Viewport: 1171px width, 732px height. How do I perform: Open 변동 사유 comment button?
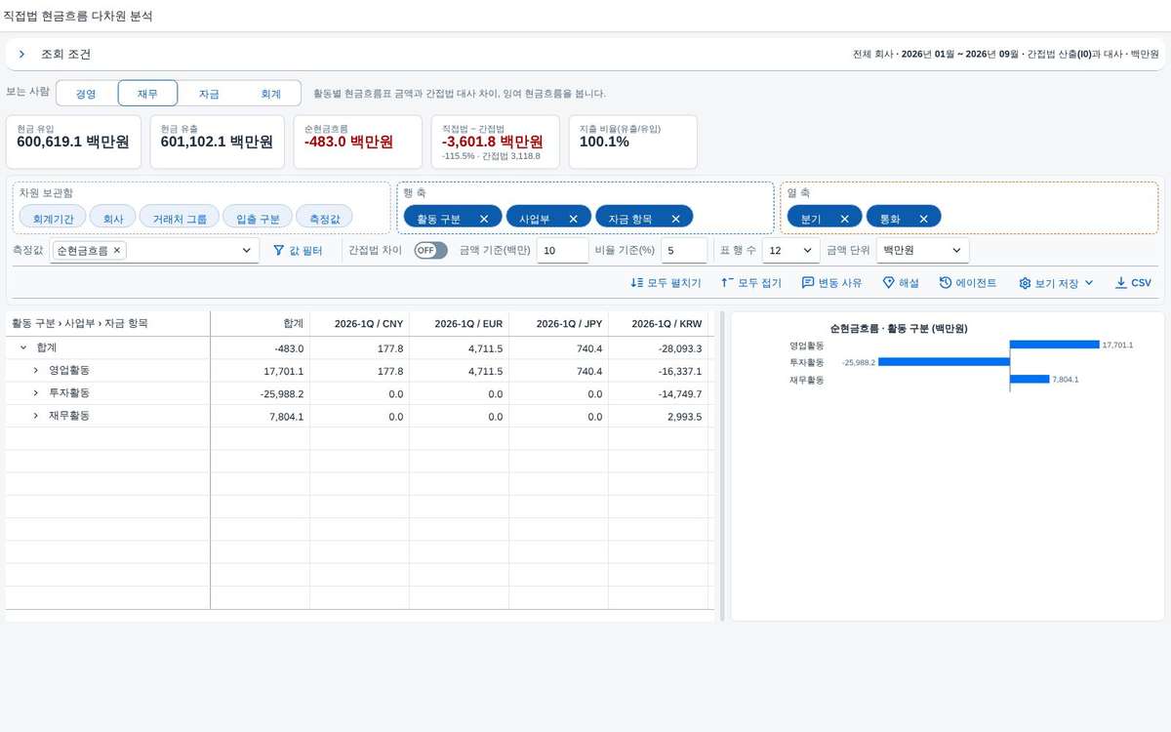832,283
